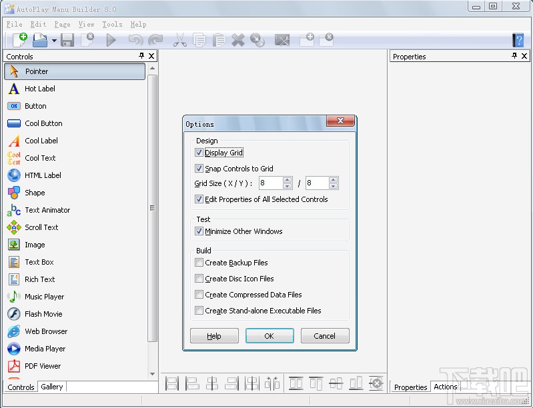Screen dimensions: 533x408
Task: Select the Rich Text control
Action: click(x=75, y=279)
